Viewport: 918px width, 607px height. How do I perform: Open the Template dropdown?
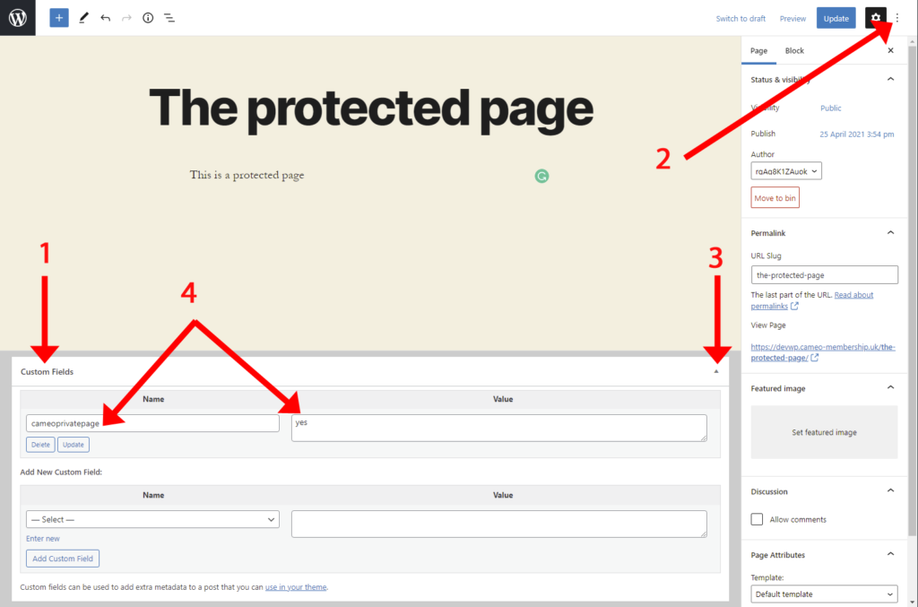pos(825,594)
